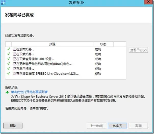Close the 发布拓扑 dialog window
The image size is (154, 134).
148,2
